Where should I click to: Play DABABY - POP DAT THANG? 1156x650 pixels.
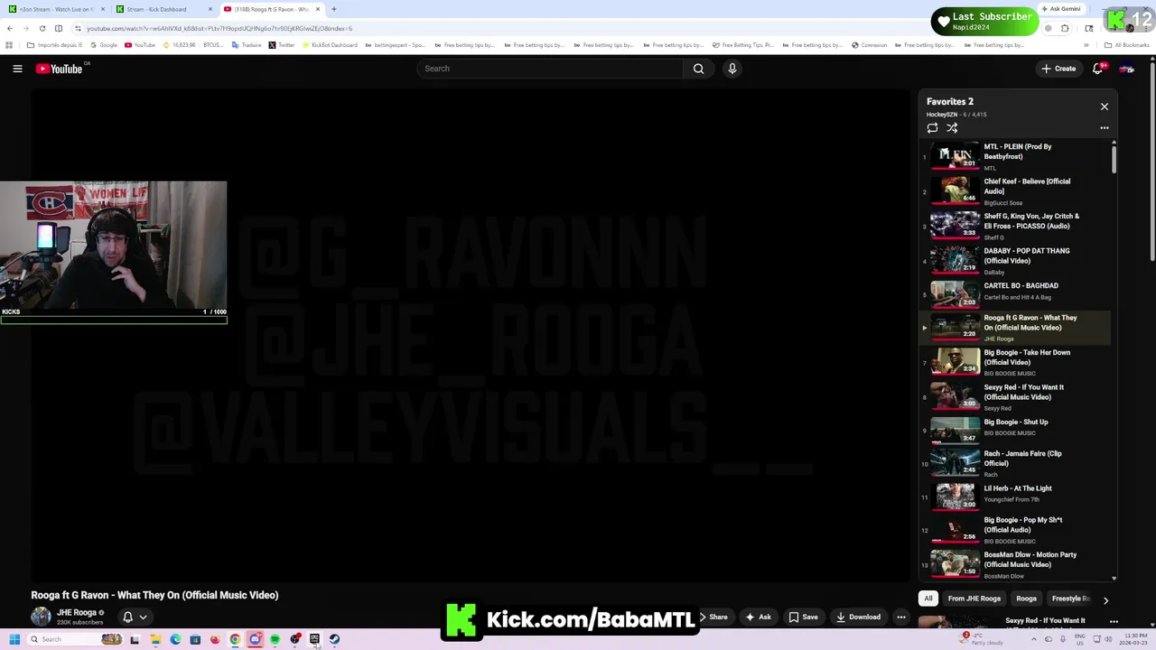point(1016,261)
